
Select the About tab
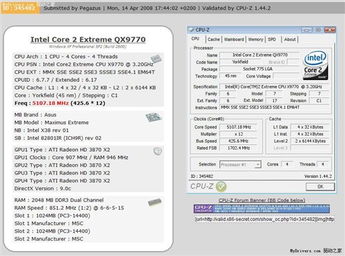(290, 39)
